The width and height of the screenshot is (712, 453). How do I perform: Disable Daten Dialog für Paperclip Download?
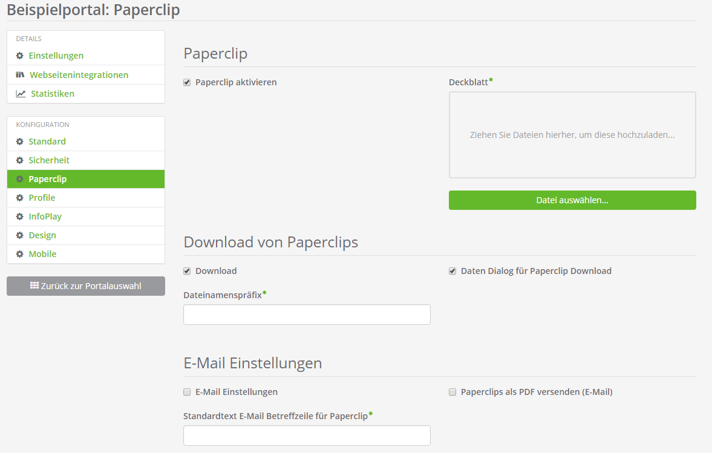(x=452, y=271)
